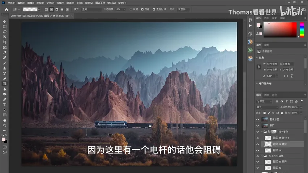Select the Frame tool
The width and height of the screenshot is (308, 173).
(5, 48)
